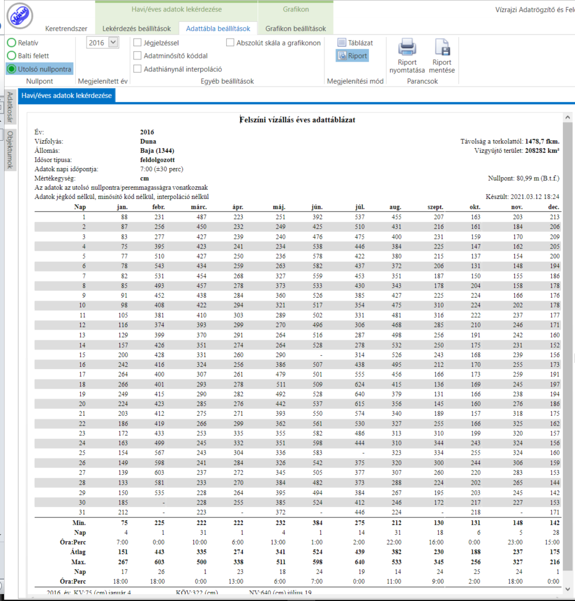This screenshot has width=575, height=601.
Task: Click the Havi/éves adatok lekérdezése ribbon group header
Action: pos(177,9)
